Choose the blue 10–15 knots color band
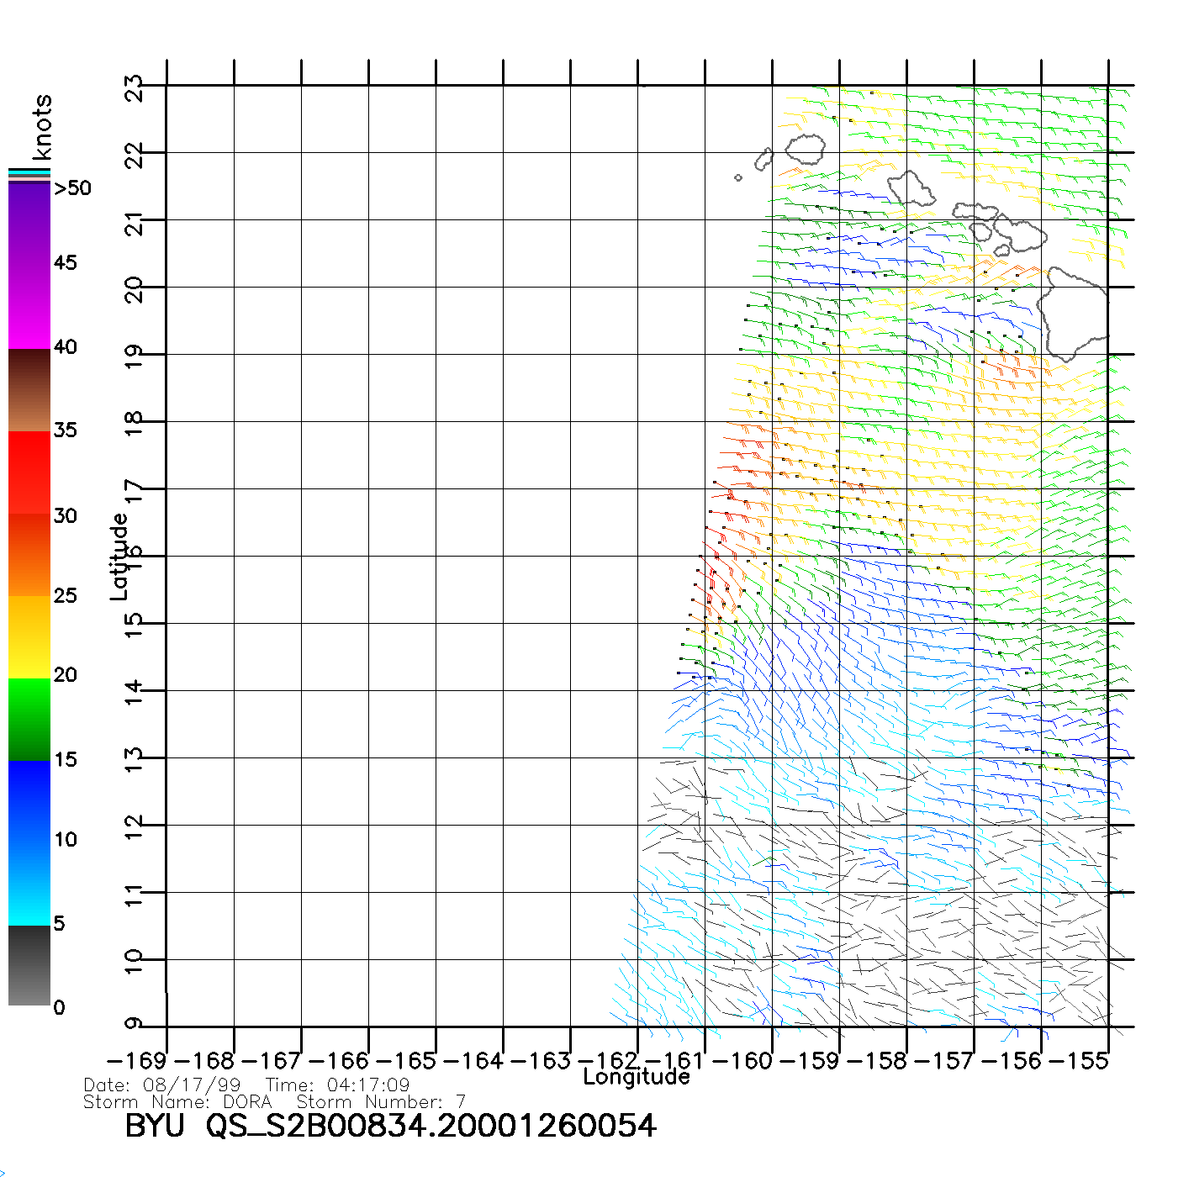The image size is (1194, 1177). click(x=29, y=800)
